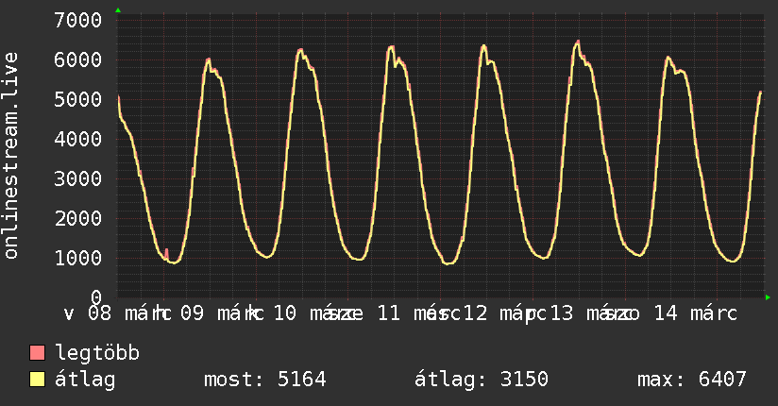This screenshot has height=406, width=778.
Task: Click the "átlag: 3150" average statistic
Action: [x=482, y=381]
